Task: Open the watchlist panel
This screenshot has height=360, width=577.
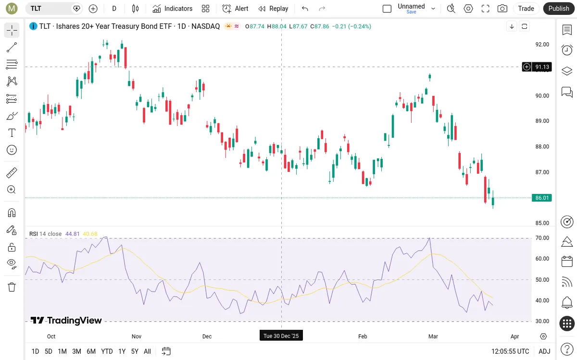Action: click(x=567, y=30)
